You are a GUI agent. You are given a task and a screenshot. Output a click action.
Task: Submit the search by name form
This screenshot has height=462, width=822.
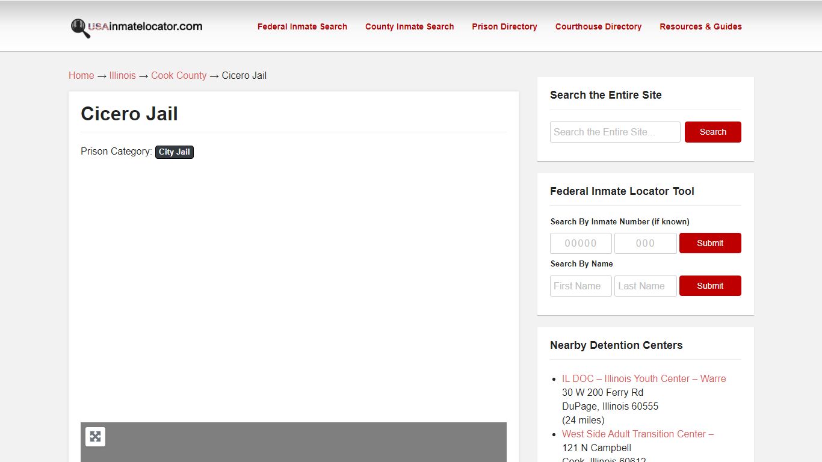click(x=710, y=286)
